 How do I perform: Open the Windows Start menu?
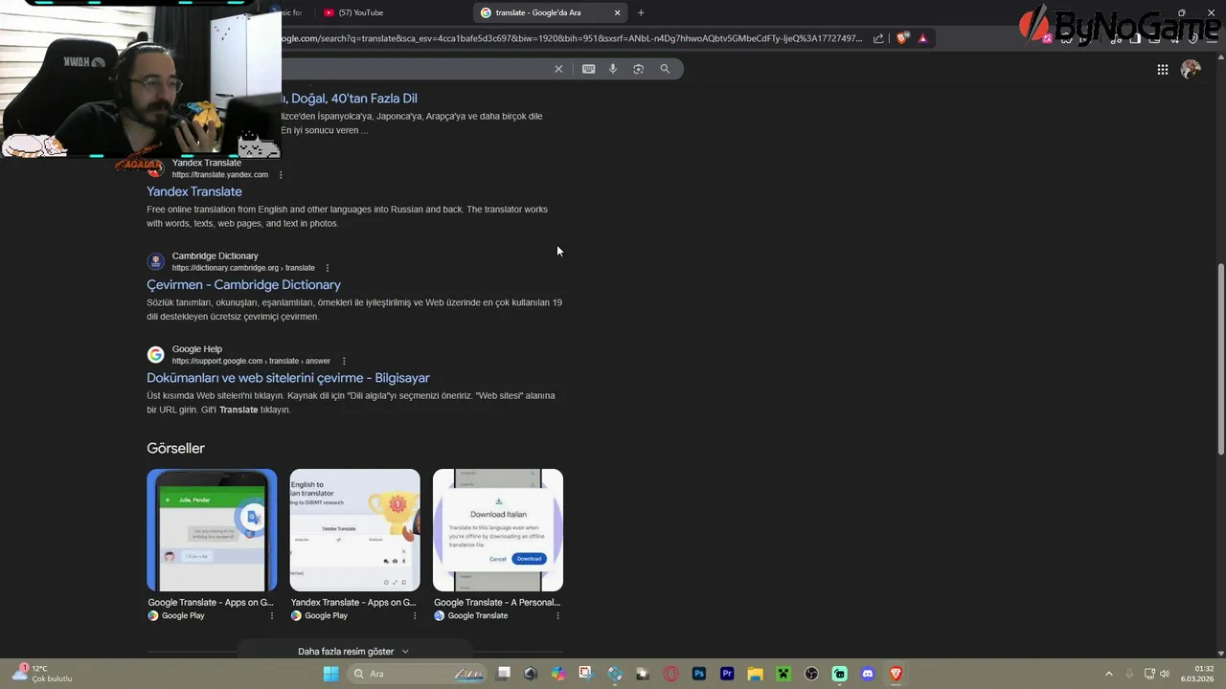coord(330,674)
